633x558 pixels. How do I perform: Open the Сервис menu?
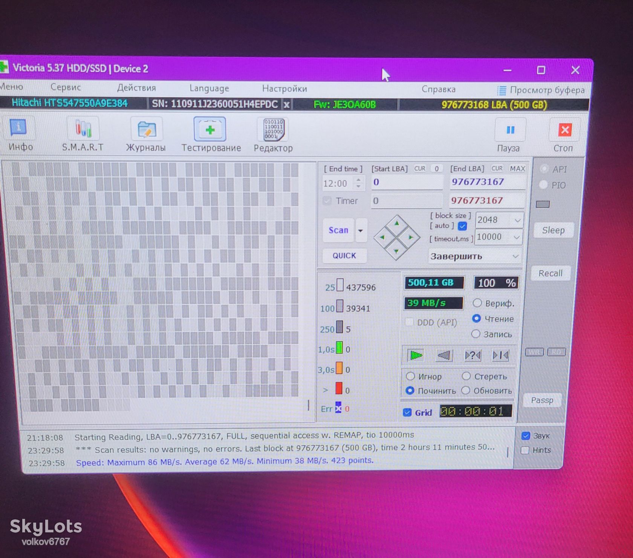66,87
